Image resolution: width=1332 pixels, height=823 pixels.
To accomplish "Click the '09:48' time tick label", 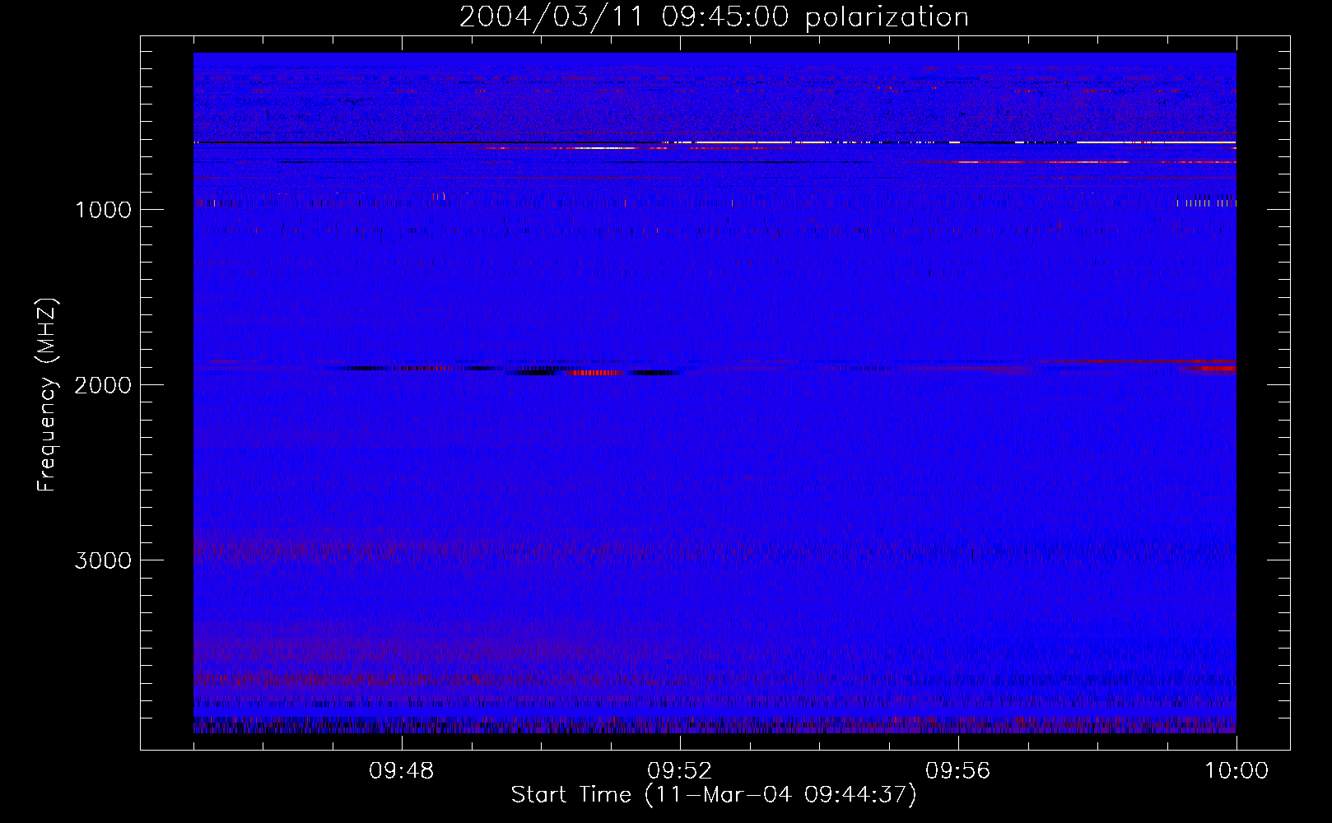I will 401,771.
